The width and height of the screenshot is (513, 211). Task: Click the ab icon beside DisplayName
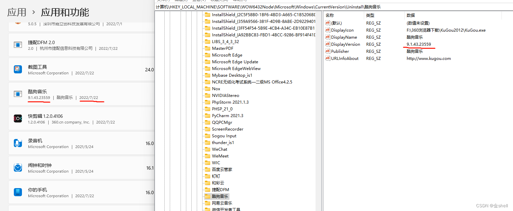(327, 37)
